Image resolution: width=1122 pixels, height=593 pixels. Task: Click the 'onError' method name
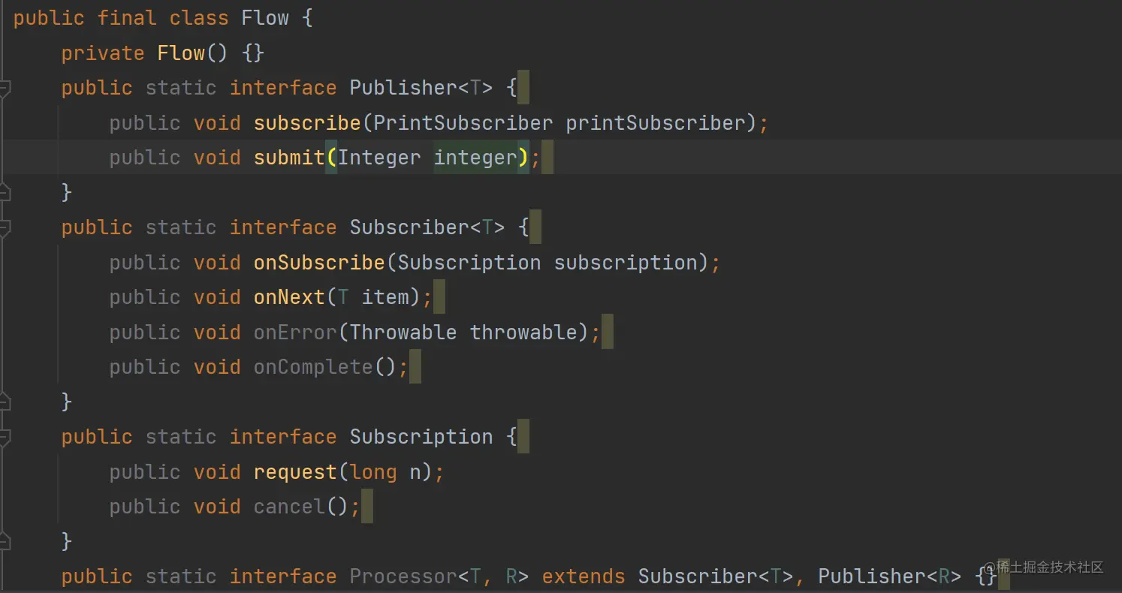(295, 333)
